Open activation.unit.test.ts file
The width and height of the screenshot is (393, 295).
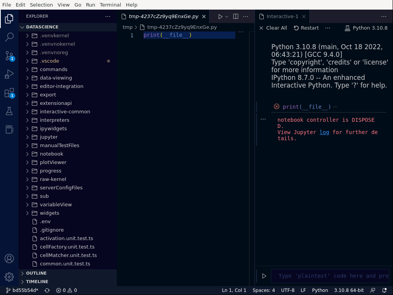click(68, 238)
